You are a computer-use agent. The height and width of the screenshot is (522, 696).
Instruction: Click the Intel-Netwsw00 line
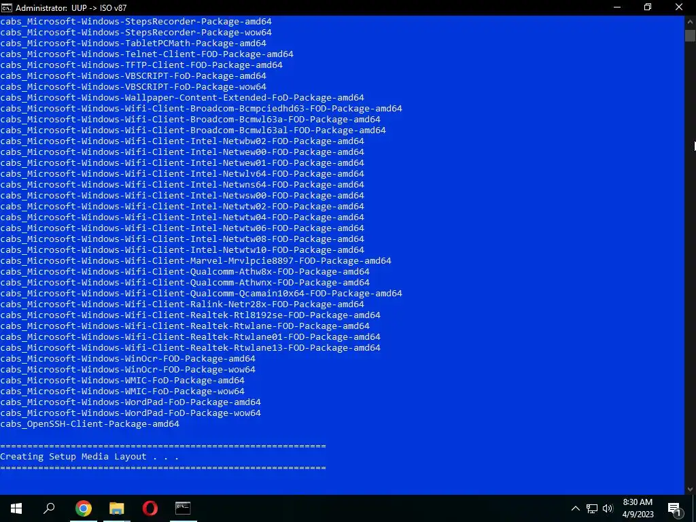182,195
